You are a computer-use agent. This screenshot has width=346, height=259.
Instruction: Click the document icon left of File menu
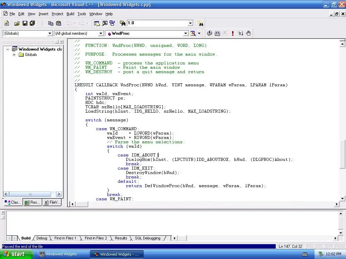pyautogui.click(x=5, y=13)
